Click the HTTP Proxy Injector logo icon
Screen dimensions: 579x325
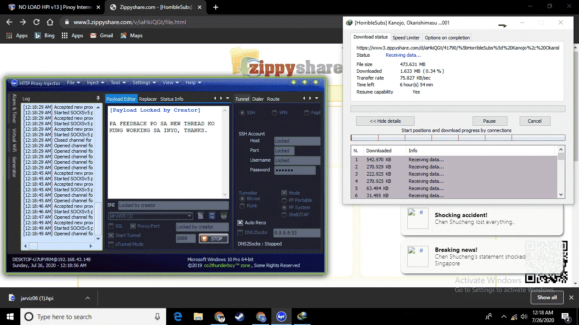(x=14, y=83)
